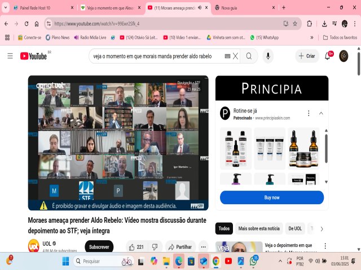Like the video with thumbs up
The height and width of the screenshot is (270, 361).
pyautogui.click(x=137, y=247)
